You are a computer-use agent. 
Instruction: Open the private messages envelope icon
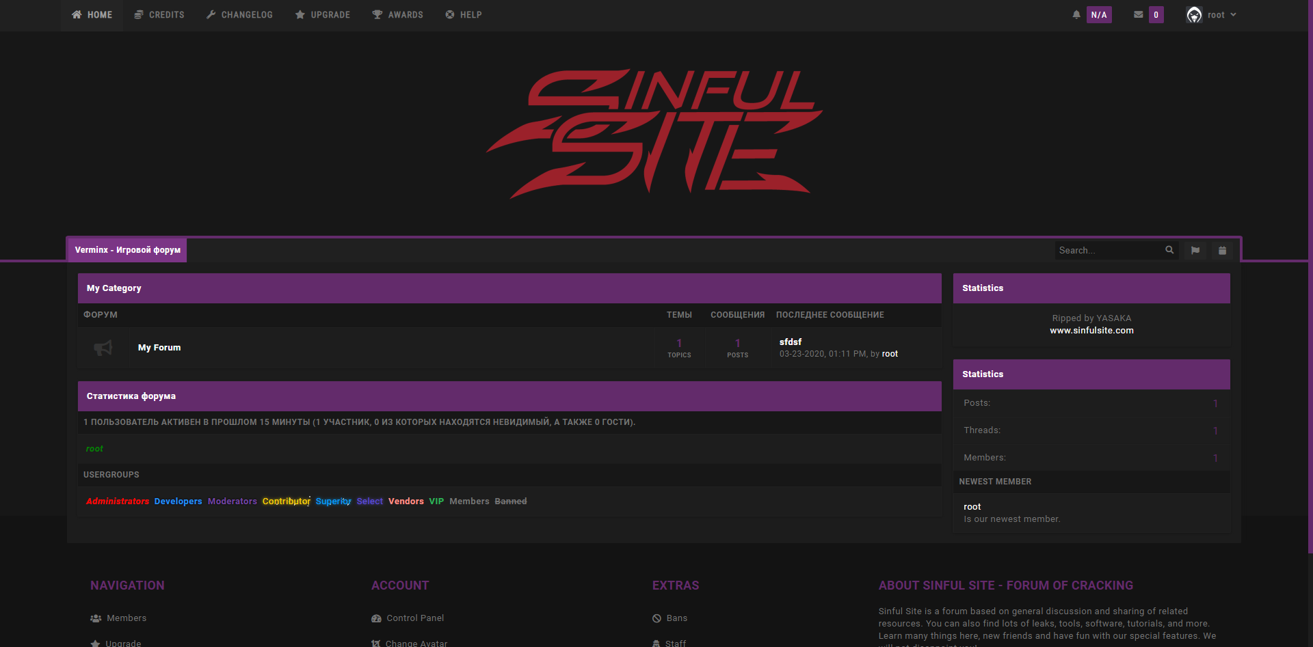pyautogui.click(x=1138, y=14)
